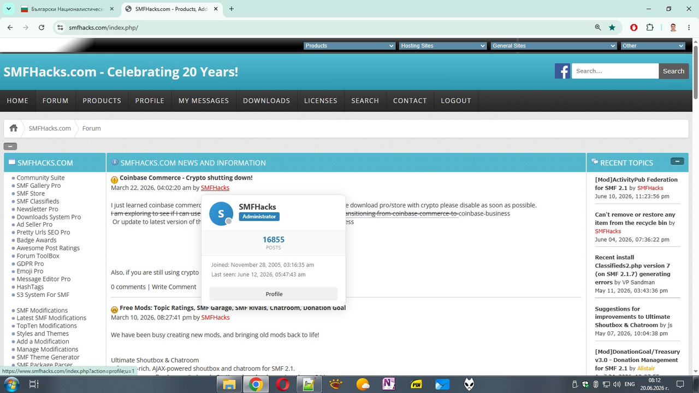Open Task View on the taskbar
This screenshot has height=393, width=699.
point(33,384)
